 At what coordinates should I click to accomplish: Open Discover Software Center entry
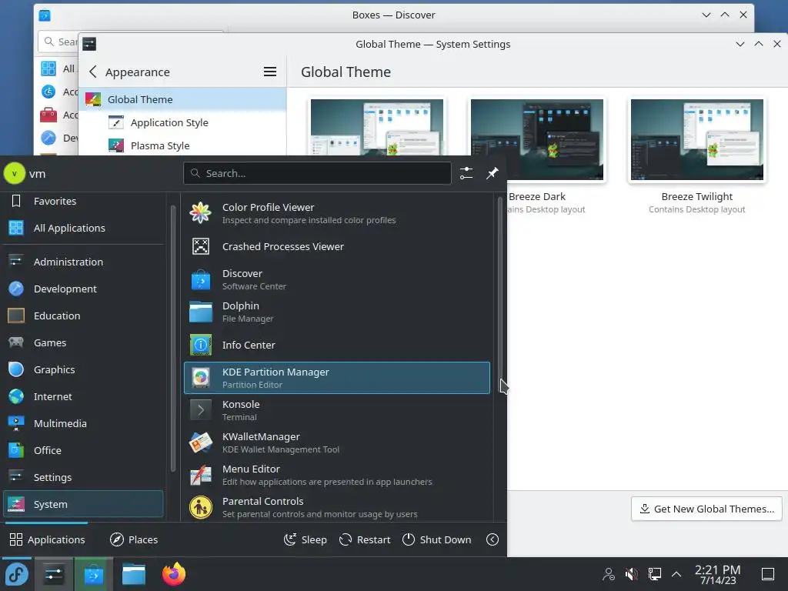(x=337, y=279)
